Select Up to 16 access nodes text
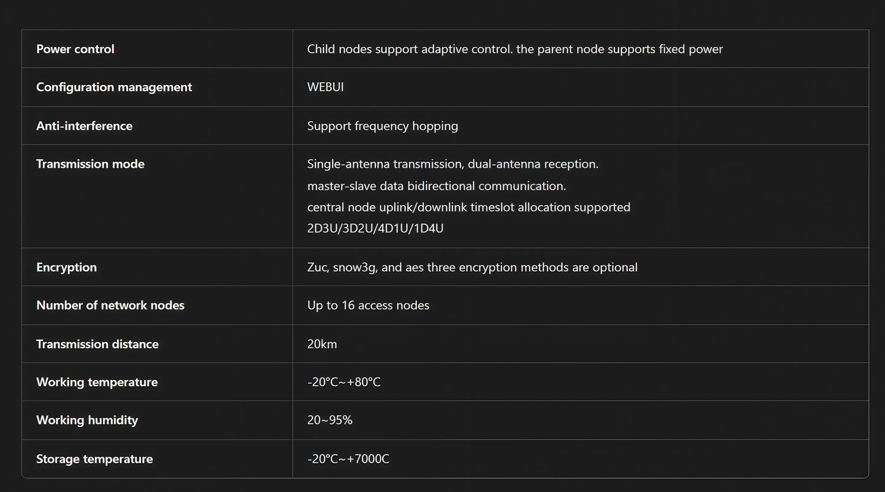Image resolution: width=885 pixels, height=492 pixels. click(x=368, y=305)
